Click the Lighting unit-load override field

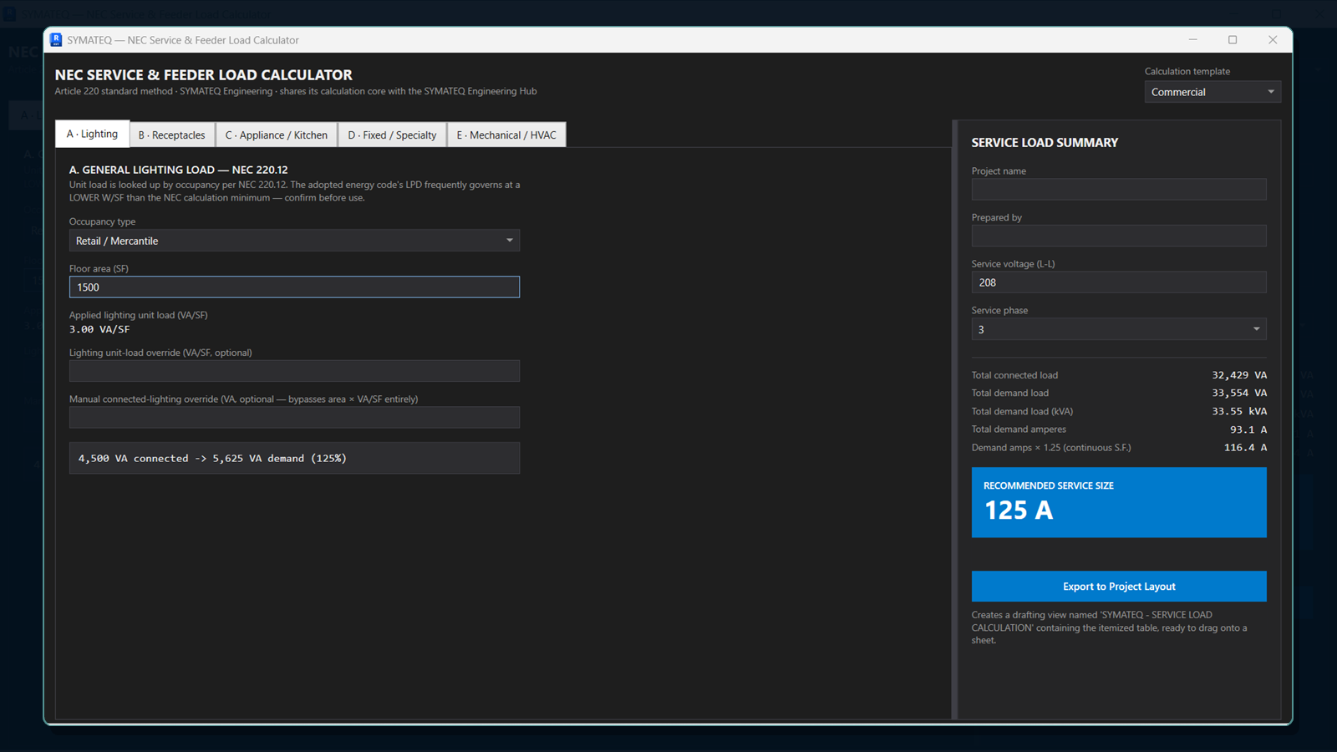(294, 371)
